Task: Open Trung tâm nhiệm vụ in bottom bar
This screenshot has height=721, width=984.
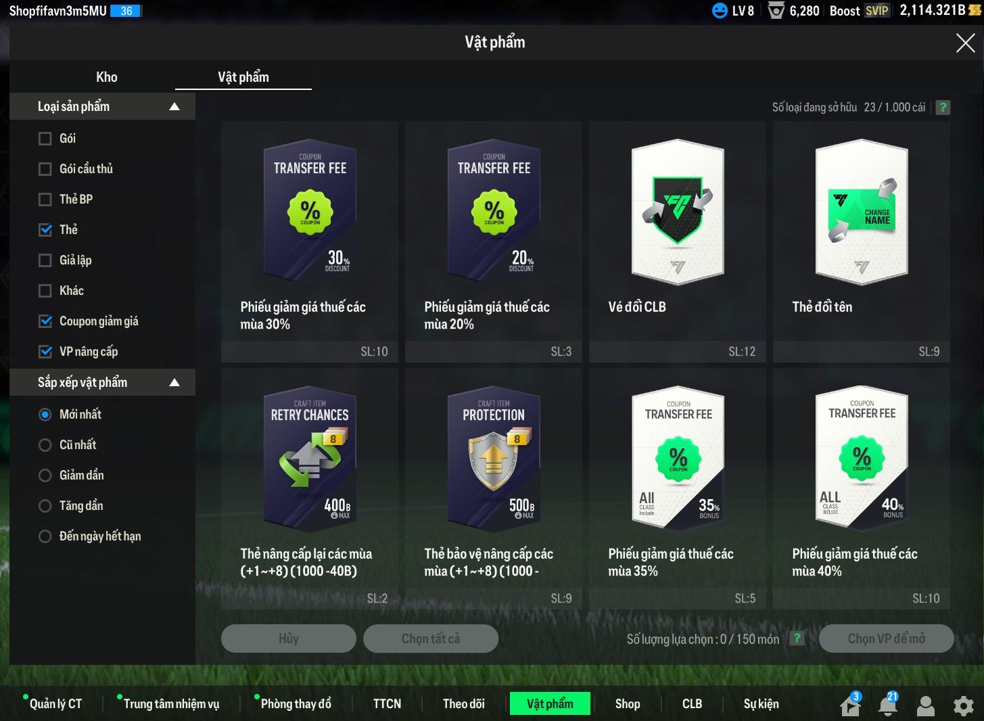Action: [171, 703]
